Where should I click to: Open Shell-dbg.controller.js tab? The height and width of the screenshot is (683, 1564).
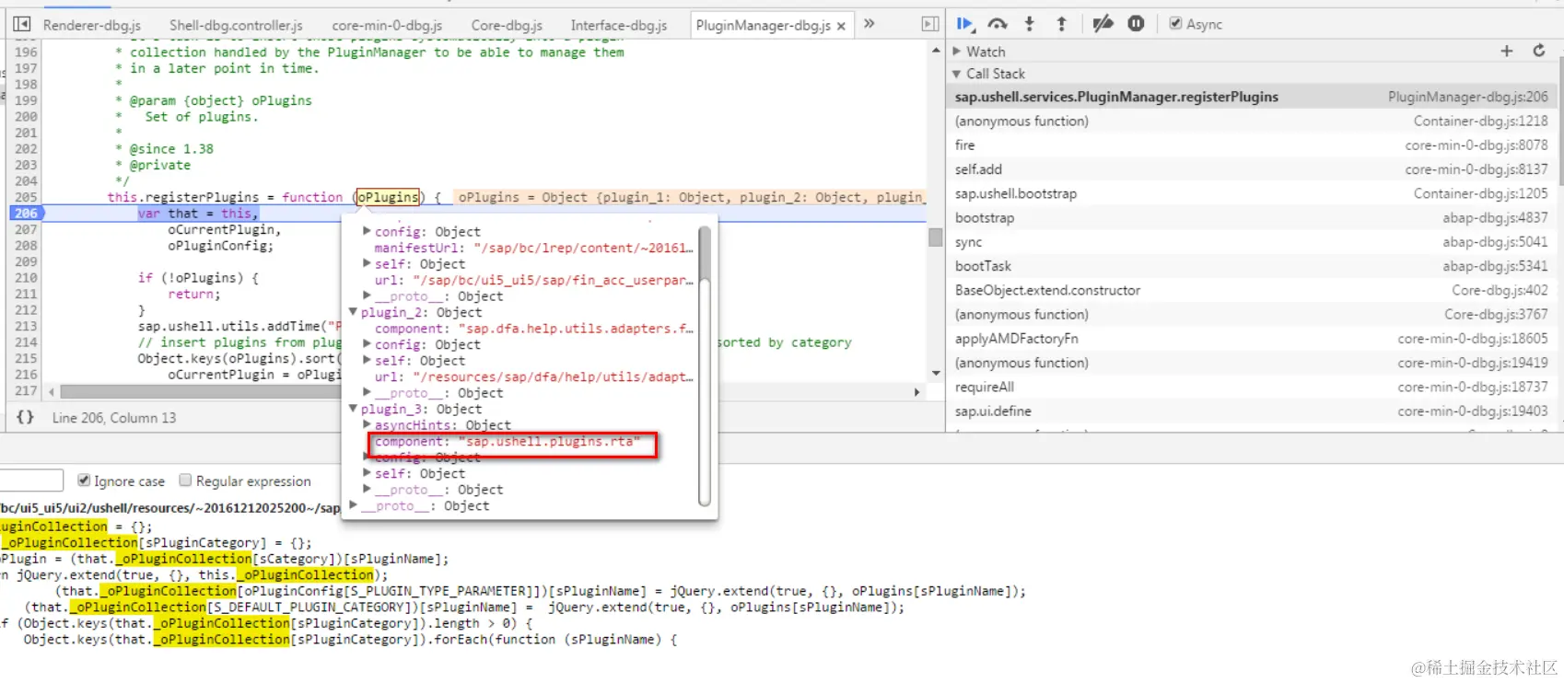(x=236, y=25)
